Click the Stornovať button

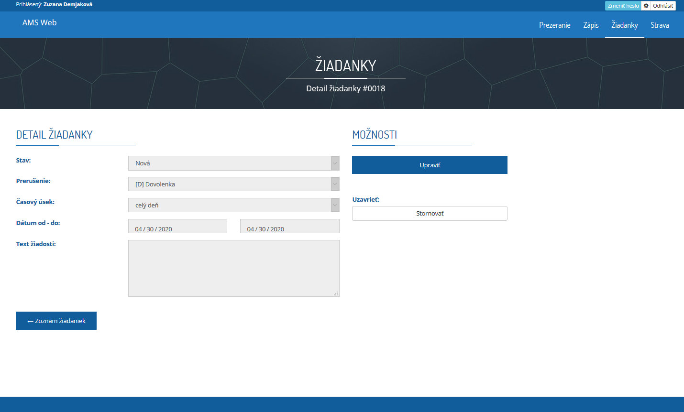tap(430, 213)
